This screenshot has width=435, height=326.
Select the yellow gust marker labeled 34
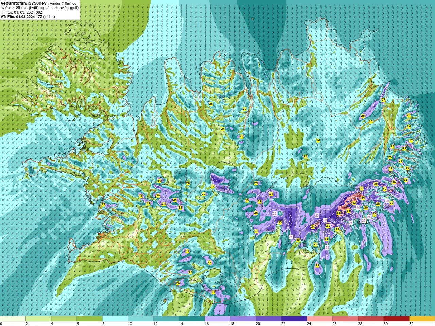[x=313, y=227]
